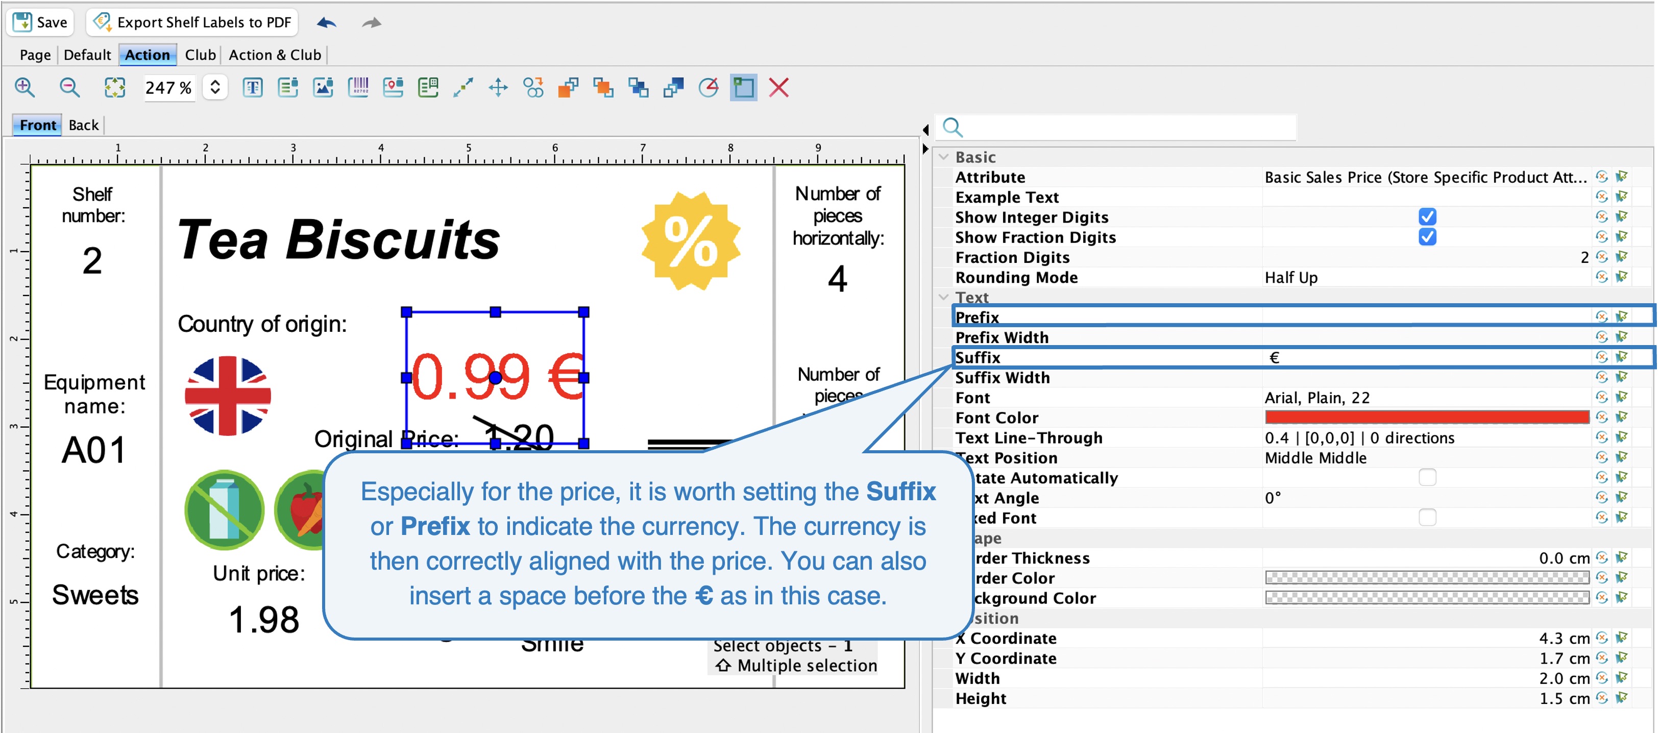
Task: Toggle Show Integer Digits checkbox
Action: [x=1427, y=216]
